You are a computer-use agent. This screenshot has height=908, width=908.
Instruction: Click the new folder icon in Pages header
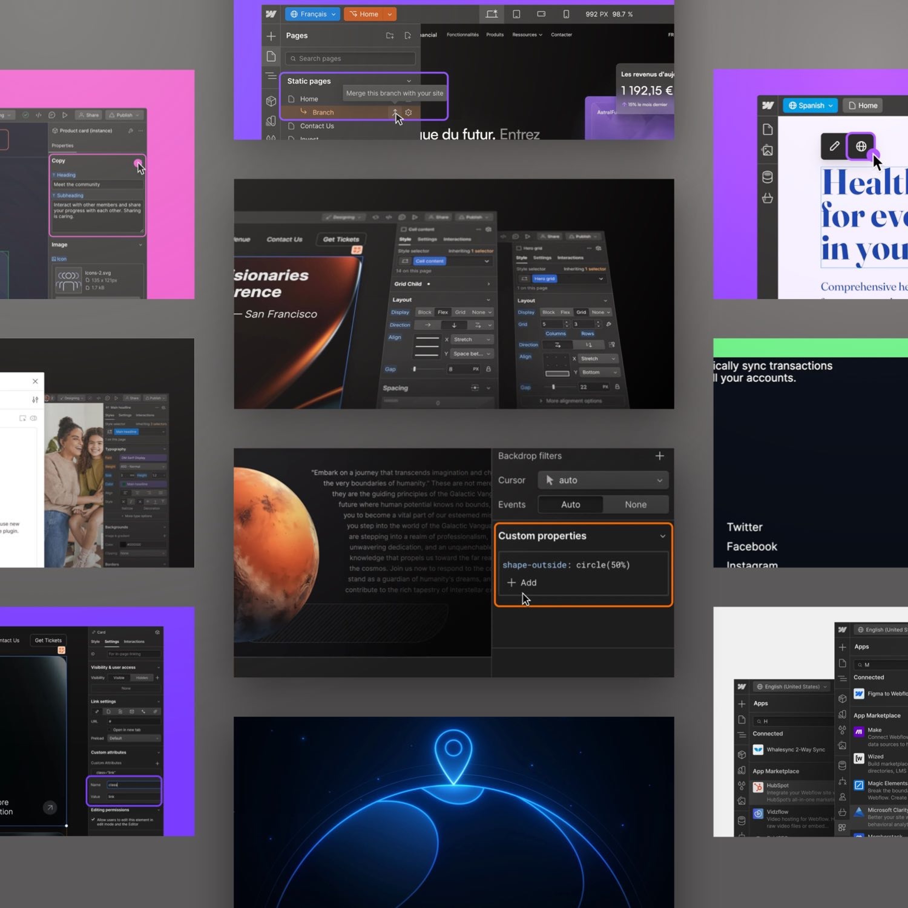point(390,36)
